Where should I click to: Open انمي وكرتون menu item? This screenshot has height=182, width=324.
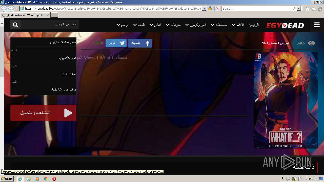pyautogui.click(x=198, y=25)
